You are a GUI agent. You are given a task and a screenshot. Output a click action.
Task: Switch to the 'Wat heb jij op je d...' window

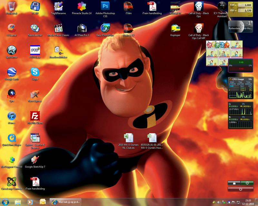[x=66, y=202]
